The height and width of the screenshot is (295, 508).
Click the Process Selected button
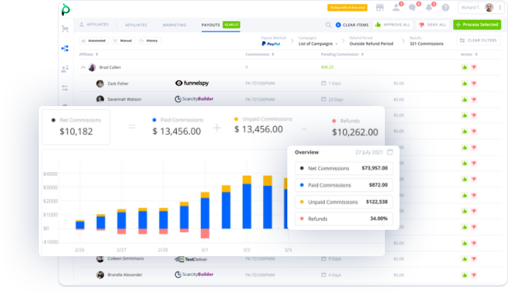[477, 25]
